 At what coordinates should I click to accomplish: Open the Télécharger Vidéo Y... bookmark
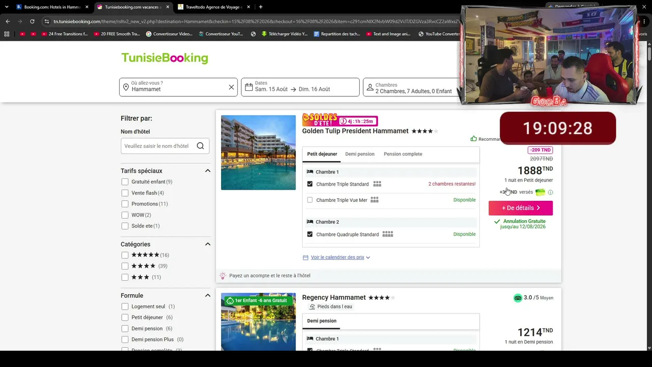(x=284, y=34)
